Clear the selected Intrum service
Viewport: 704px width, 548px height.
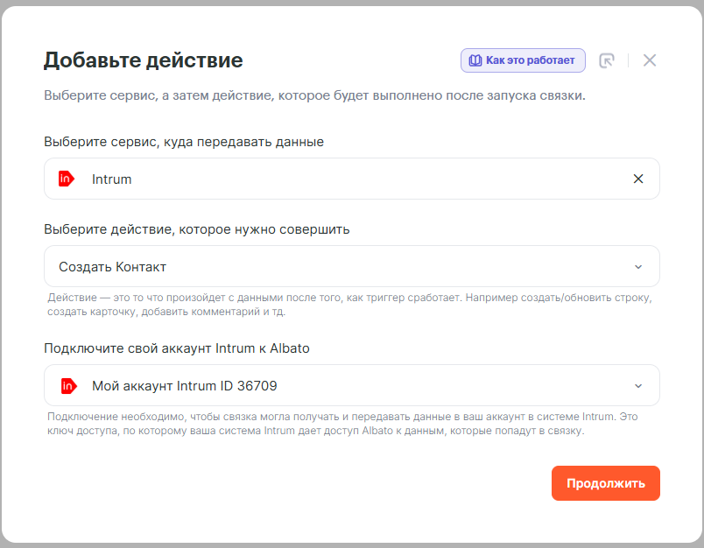click(x=638, y=179)
